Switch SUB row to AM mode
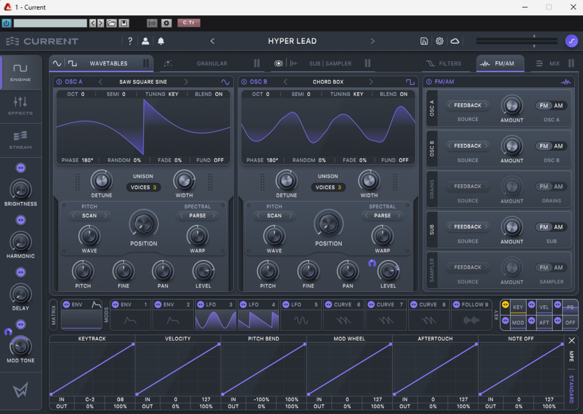This screenshot has height=414, width=583. click(x=559, y=227)
